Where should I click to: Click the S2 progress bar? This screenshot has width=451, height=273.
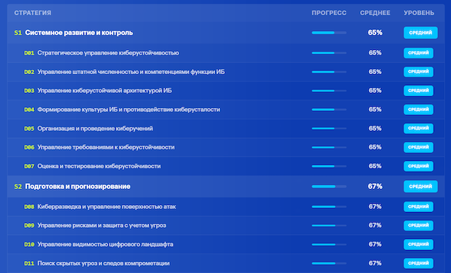tap(329, 186)
